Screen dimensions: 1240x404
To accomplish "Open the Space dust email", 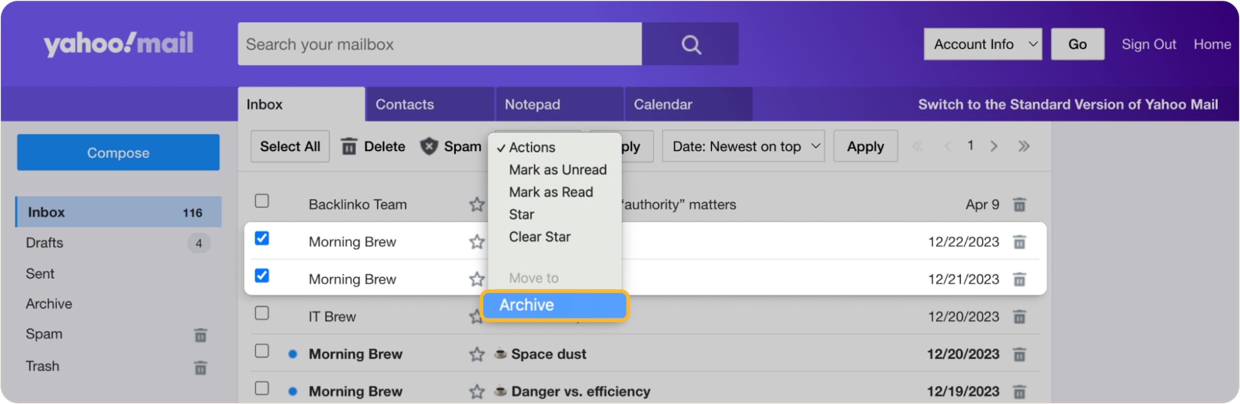I will [x=548, y=354].
